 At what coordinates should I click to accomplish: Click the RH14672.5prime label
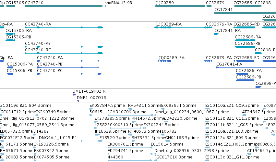tap(148, 118)
